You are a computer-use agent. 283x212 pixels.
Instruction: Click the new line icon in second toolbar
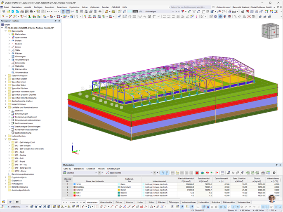10,16
